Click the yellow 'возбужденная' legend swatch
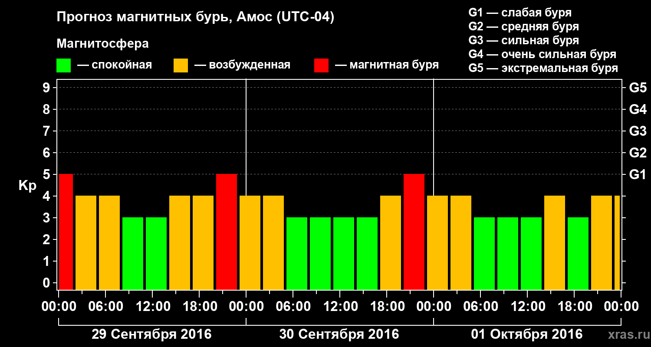The width and height of the screenshot is (651, 347). click(x=181, y=65)
